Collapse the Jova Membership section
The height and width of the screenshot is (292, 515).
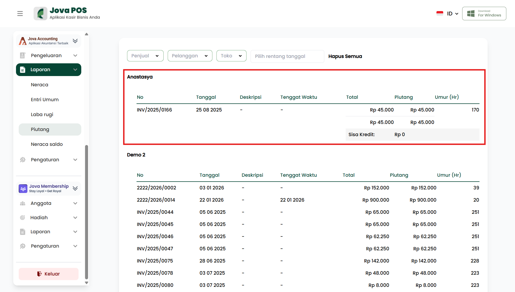[75, 188]
